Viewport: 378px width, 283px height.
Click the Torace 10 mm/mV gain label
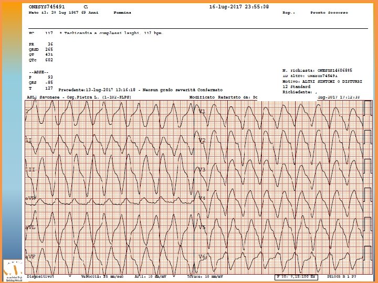(205, 276)
